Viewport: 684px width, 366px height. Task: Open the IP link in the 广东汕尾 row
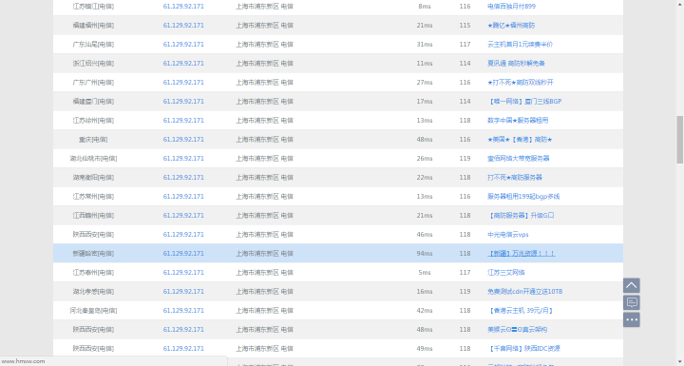[x=183, y=45]
